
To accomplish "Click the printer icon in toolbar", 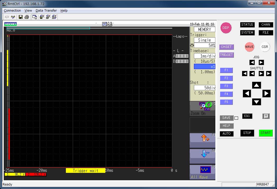I will 27,17.
